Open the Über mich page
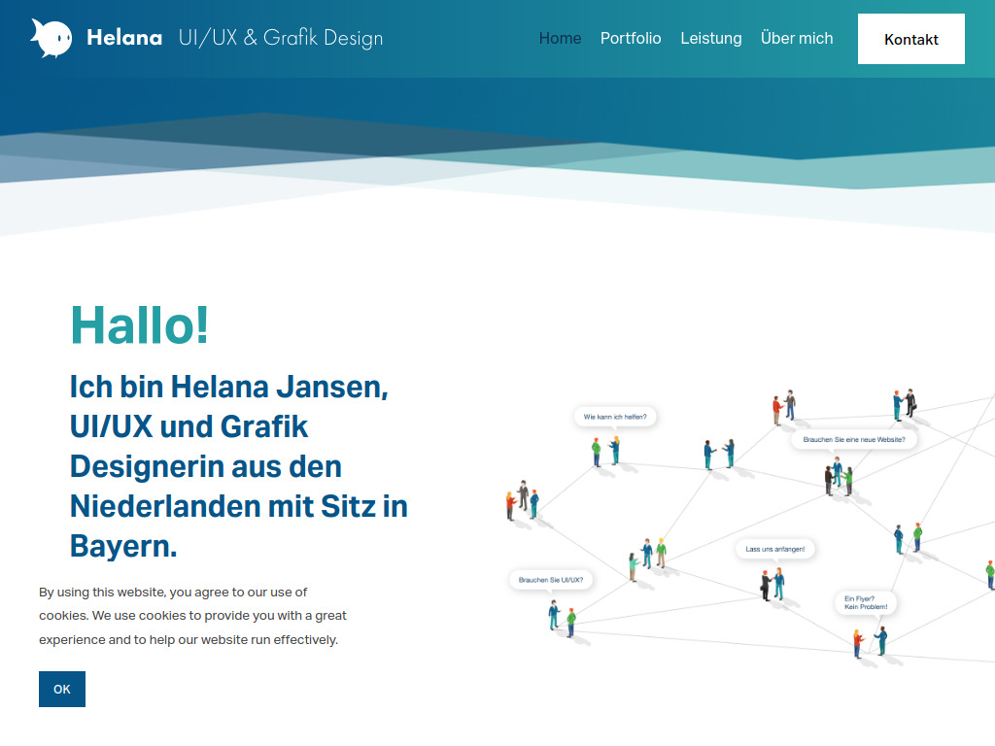The width and height of the screenshot is (995, 746). tap(797, 39)
